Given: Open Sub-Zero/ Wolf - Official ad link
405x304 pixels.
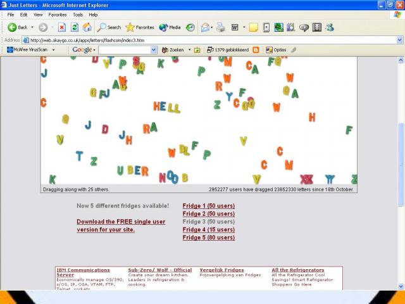Looking at the screenshot, I should [x=160, y=270].
